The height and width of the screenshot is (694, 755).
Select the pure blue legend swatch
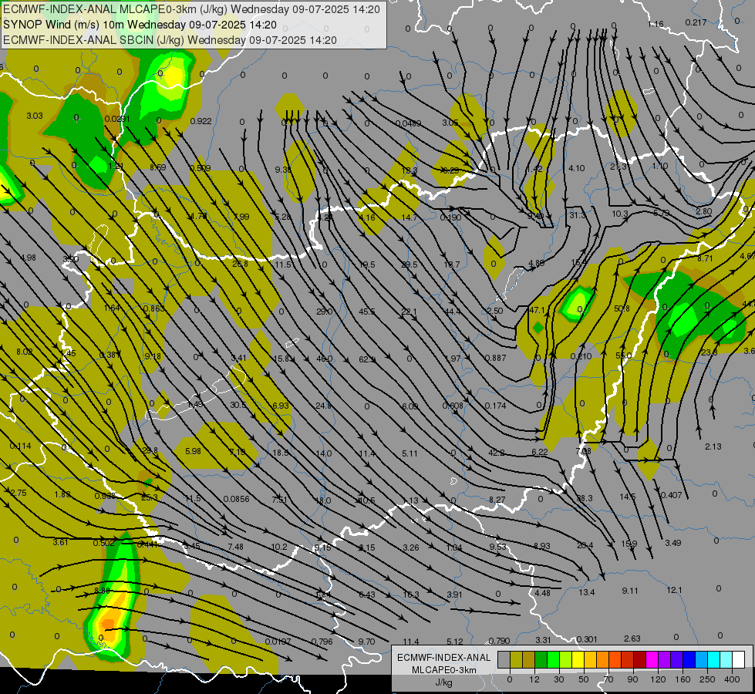(x=689, y=659)
